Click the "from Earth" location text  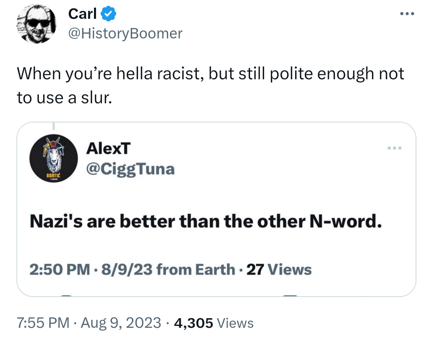(x=195, y=269)
